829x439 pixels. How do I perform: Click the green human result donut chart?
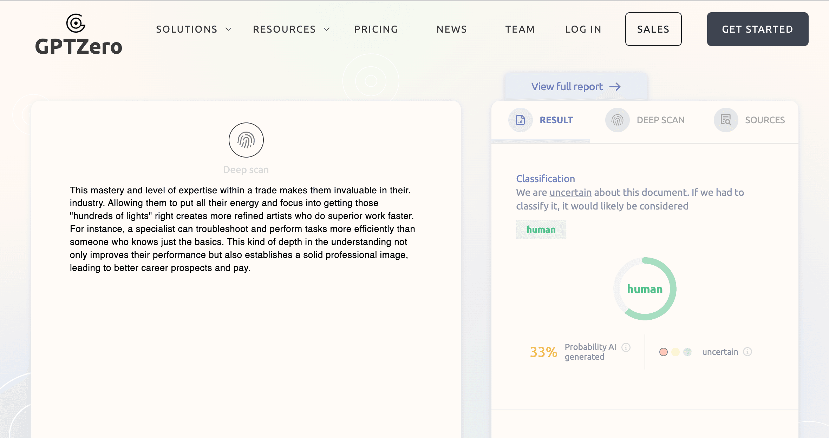pyautogui.click(x=645, y=289)
